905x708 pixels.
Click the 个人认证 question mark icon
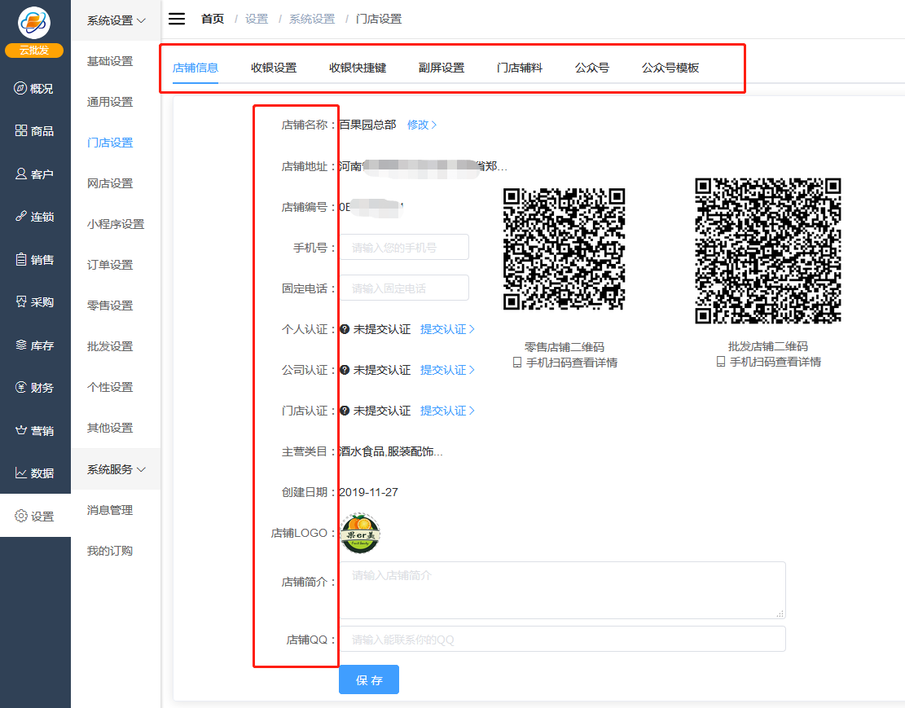coord(345,329)
